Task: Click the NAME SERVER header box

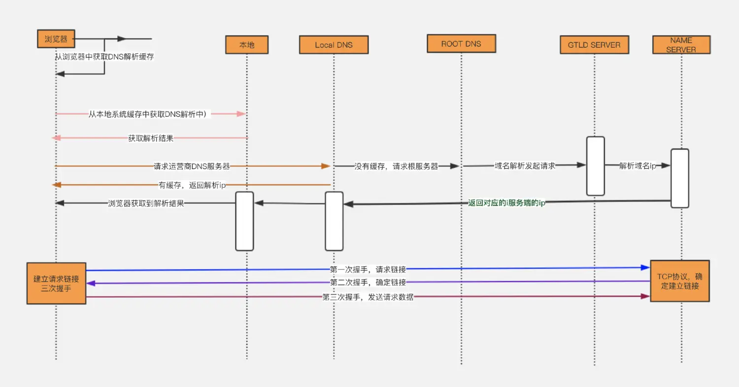Action: 681,45
